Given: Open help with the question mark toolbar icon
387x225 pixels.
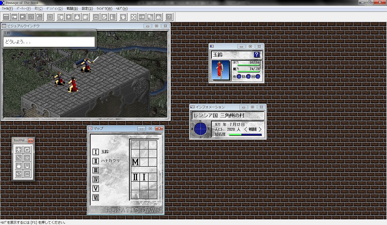Looking at the screenshot, I should [169, 17].
